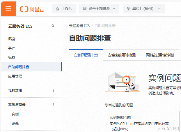Click the 阿里云 logo
The height and width of the screenshot is (132, 181).
[32, 9]
